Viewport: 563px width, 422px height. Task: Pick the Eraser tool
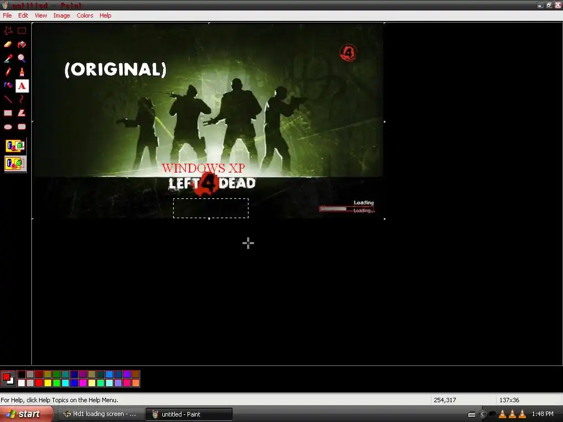tap(8, 45)
